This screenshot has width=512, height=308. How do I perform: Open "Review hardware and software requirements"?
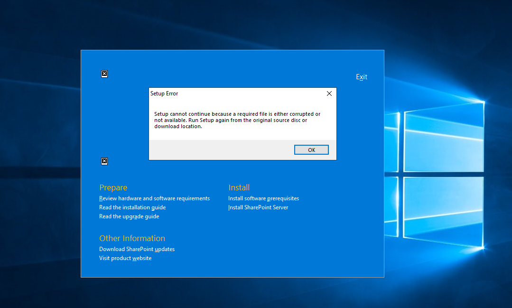154,198
